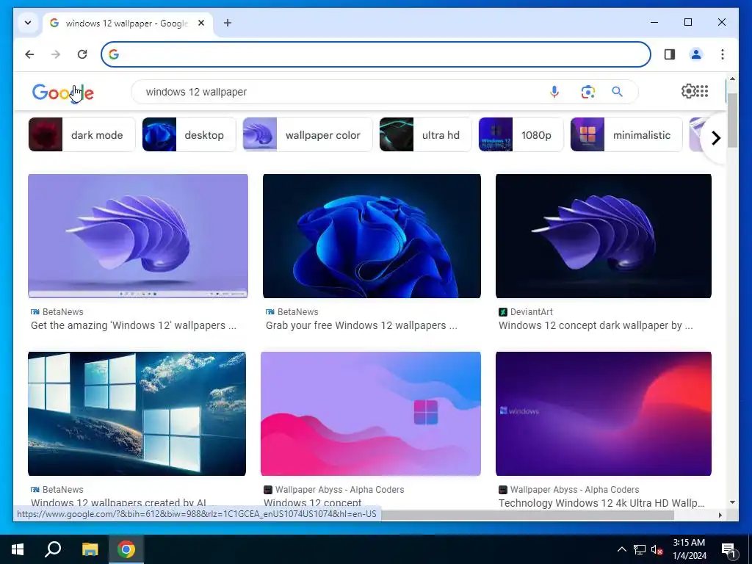The image size is (752, 564).
Task: Click the Chrome taskbar icon
Action: tap(126, 549)
